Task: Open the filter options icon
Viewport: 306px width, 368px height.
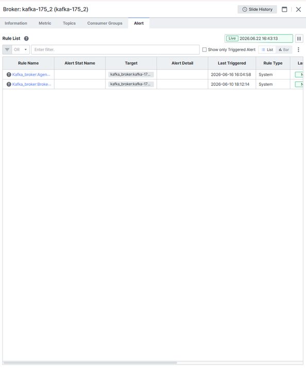Action: tap(7, 50)
